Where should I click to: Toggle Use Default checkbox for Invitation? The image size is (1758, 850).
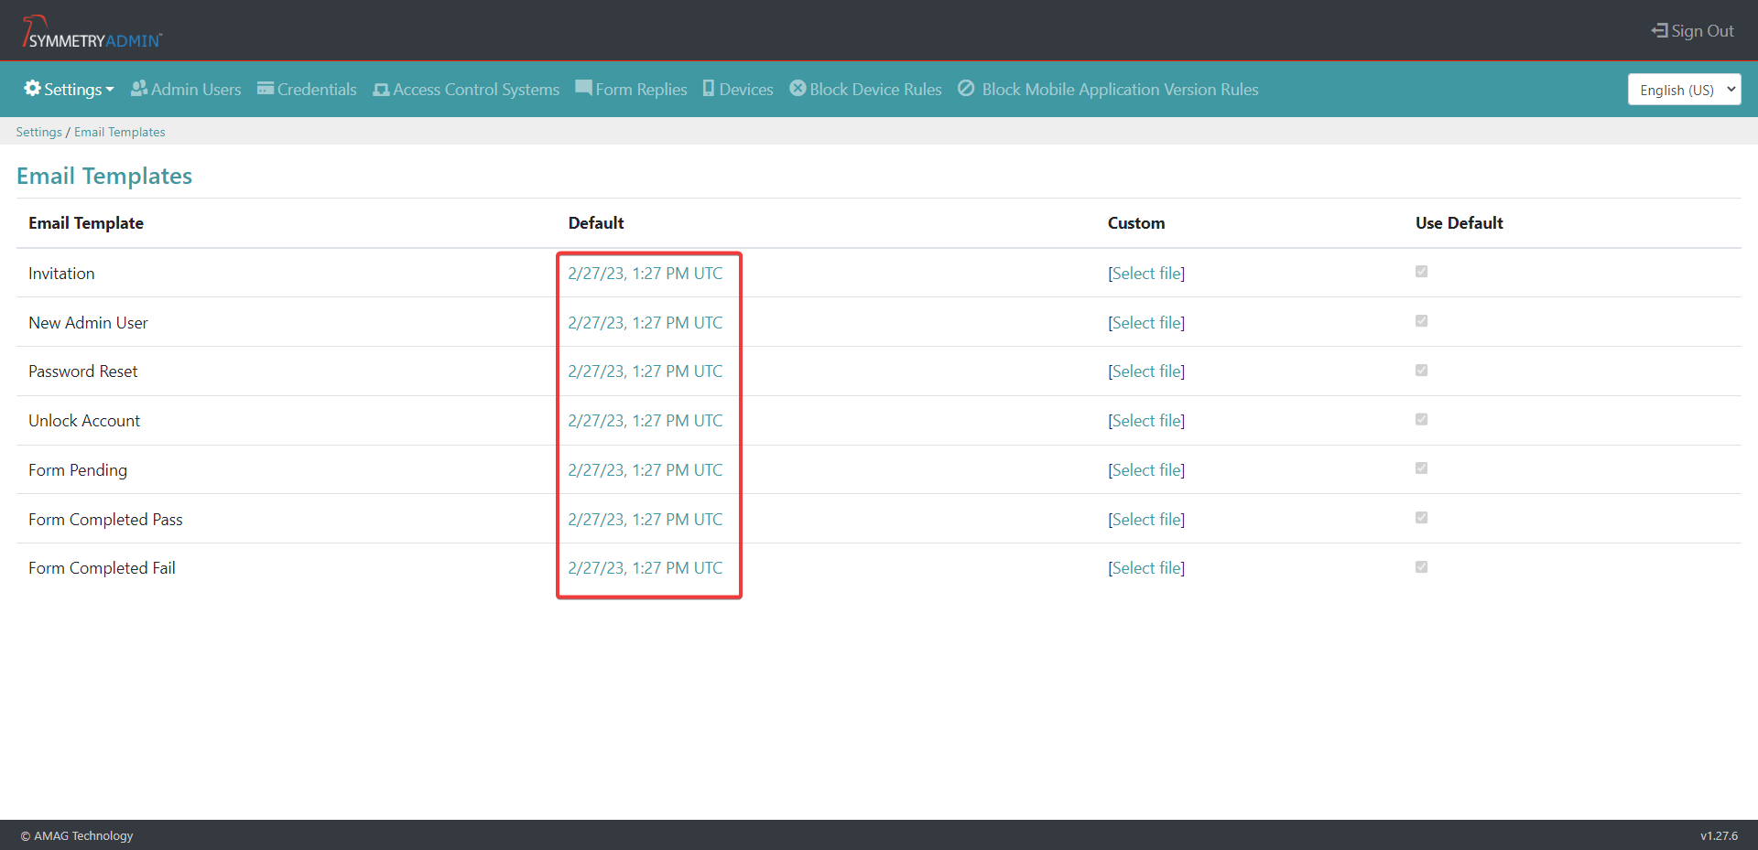click(1421, 272)
